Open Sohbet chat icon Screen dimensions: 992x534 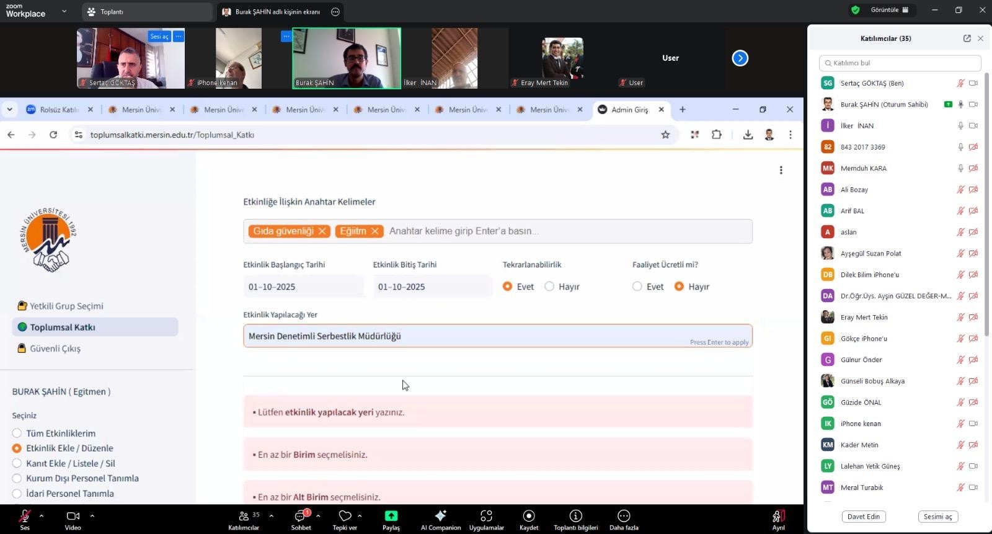(x=301, y=516)
